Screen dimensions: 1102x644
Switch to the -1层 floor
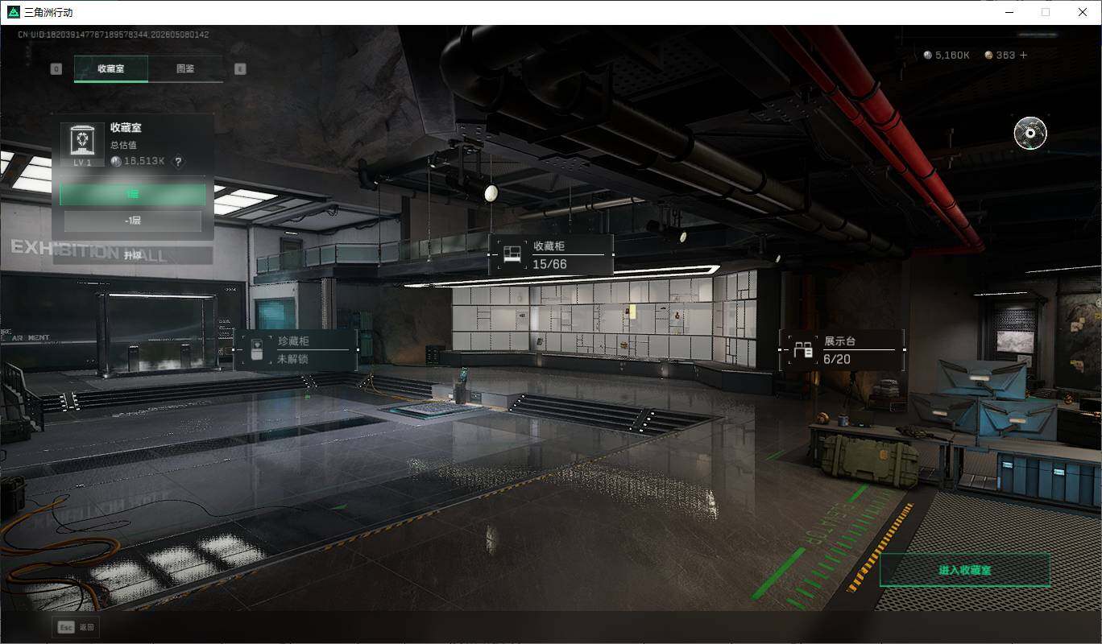click(x=132, y=221)
